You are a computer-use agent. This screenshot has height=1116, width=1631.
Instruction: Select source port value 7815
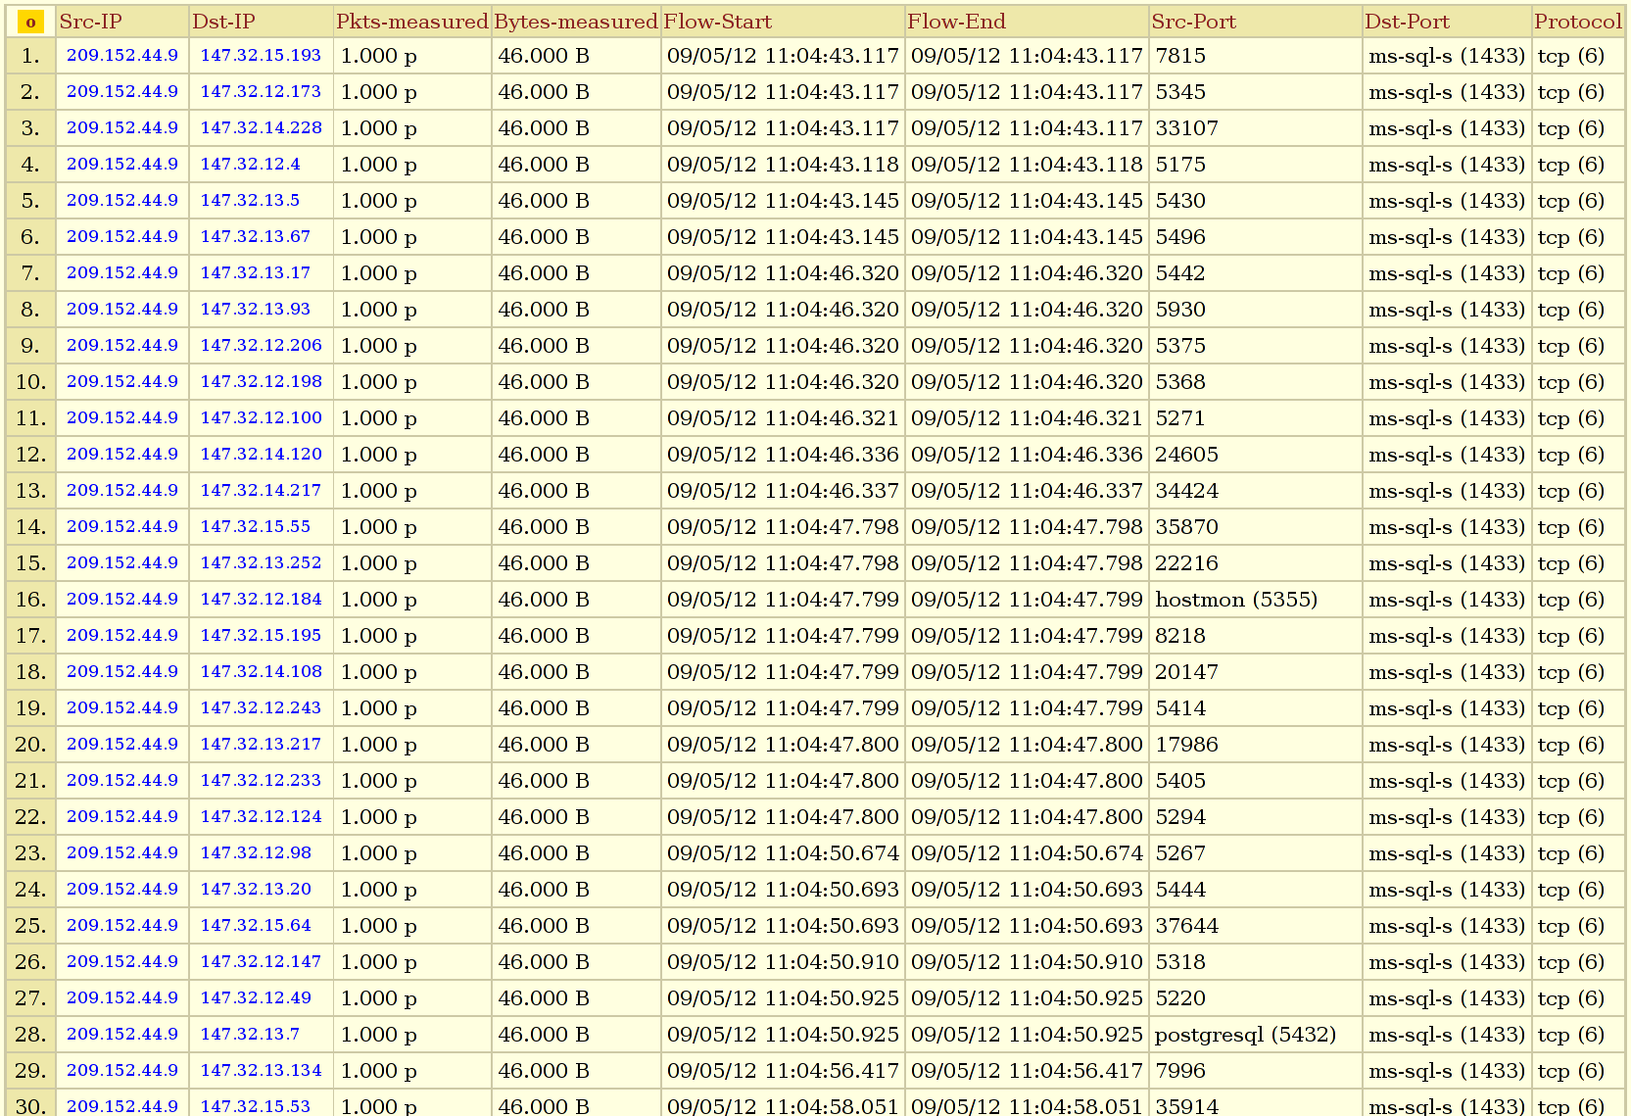click(x=1180, y=56)
